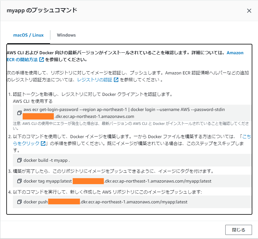Click the 注意: AWS CLI note text
The height and width of the screenshot is (239, 258).
(x=131, y=126)
